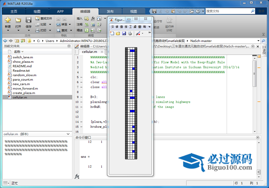The width and height of the screenshot is (269, 188).
Task: Select show_plaza.m in file list
Action: coord(23,62)
